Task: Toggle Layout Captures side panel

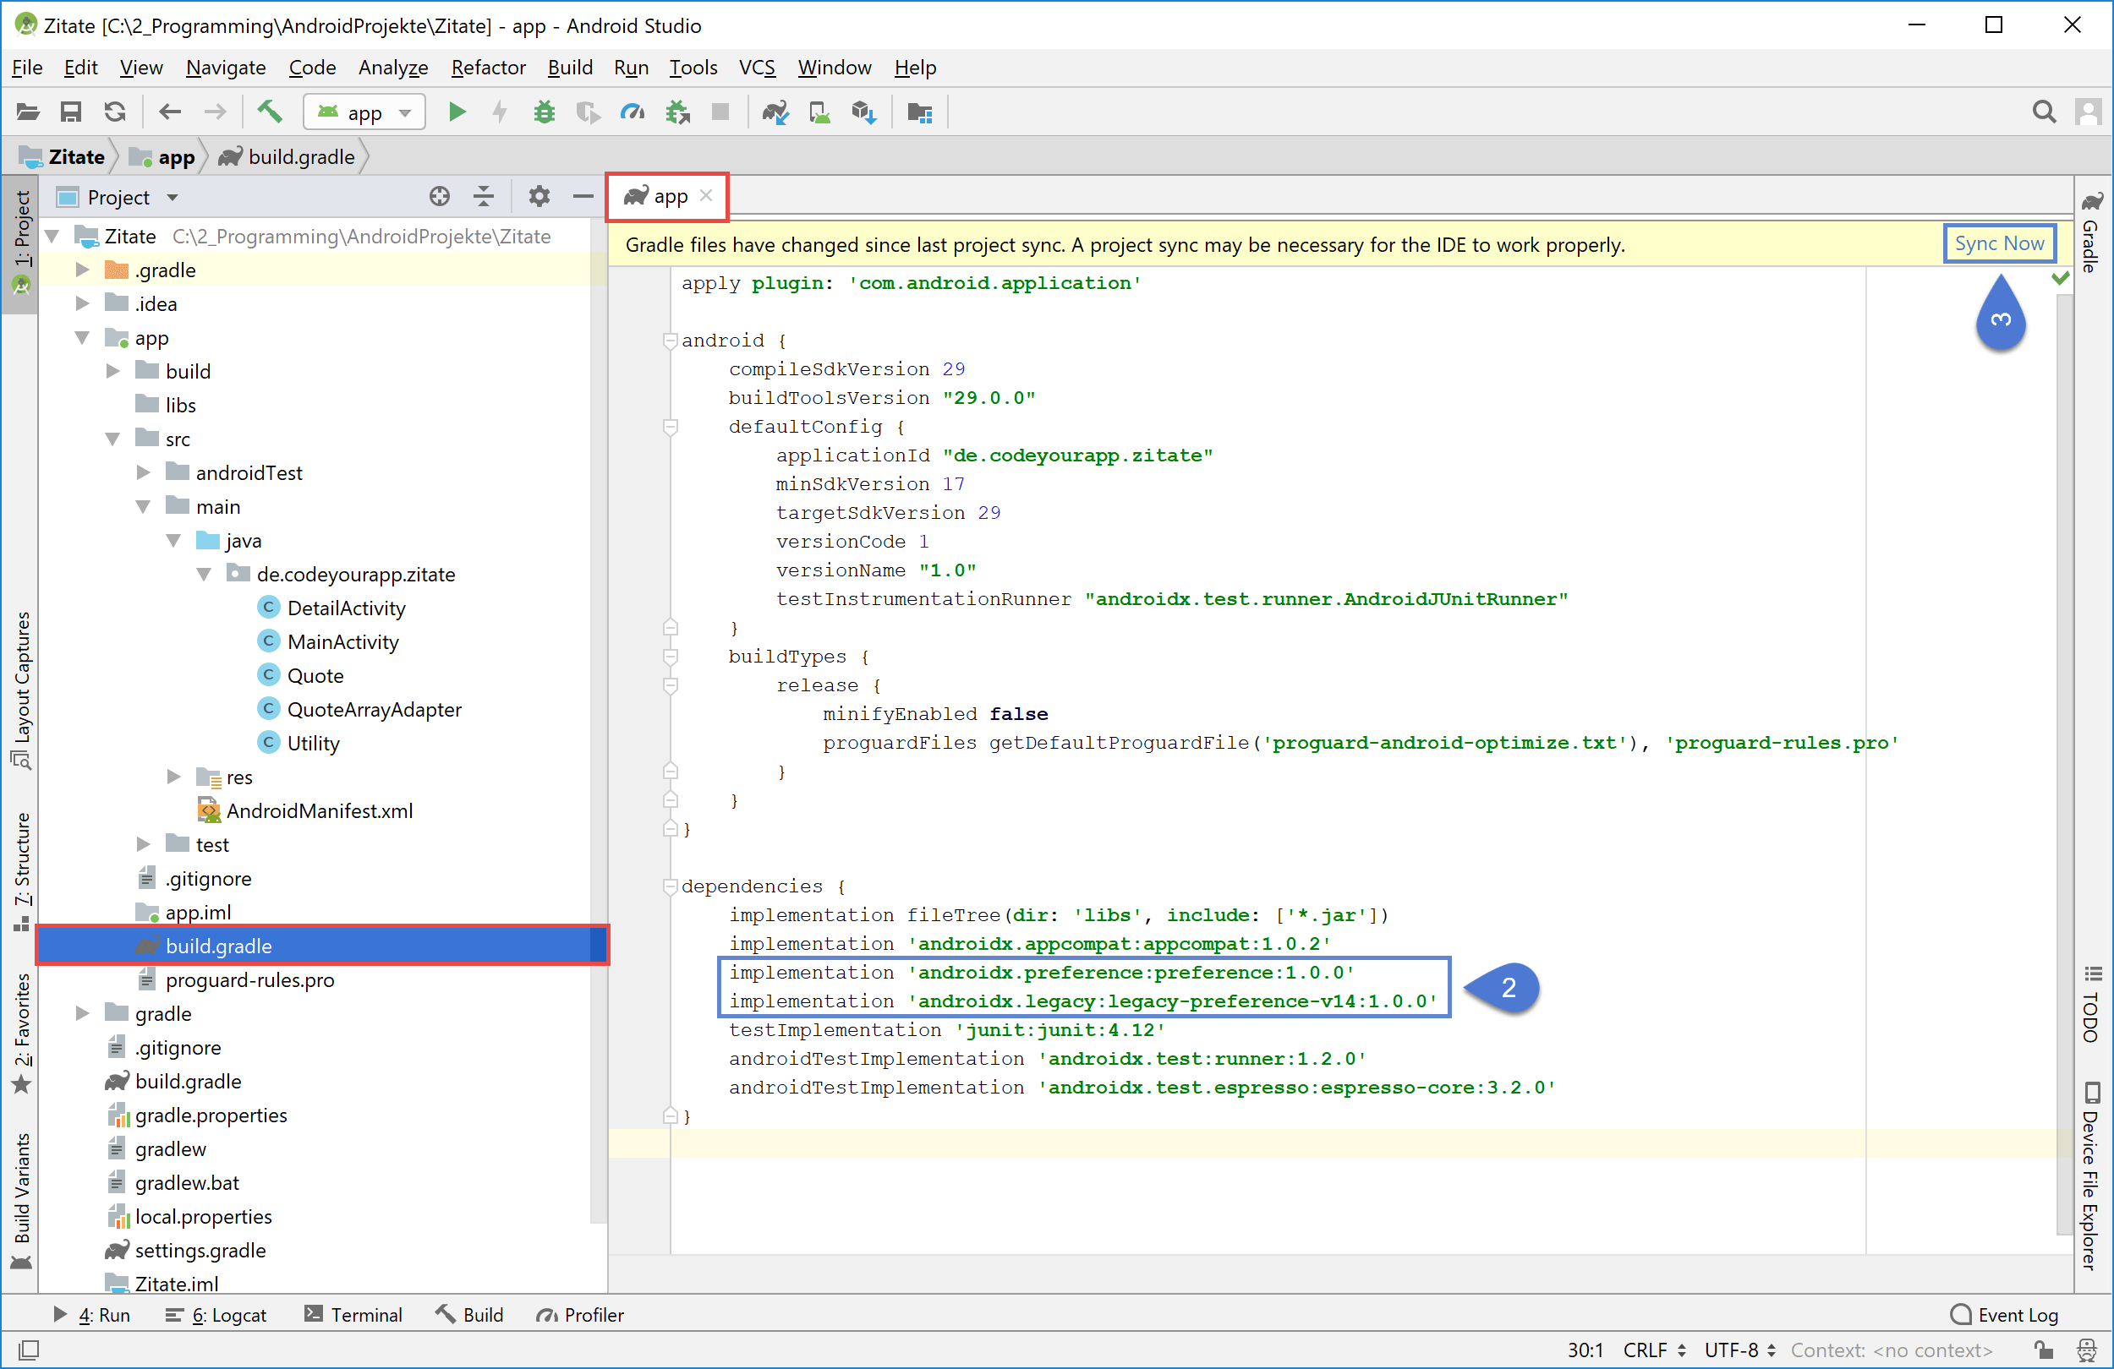Action: (x=21, y=690)
